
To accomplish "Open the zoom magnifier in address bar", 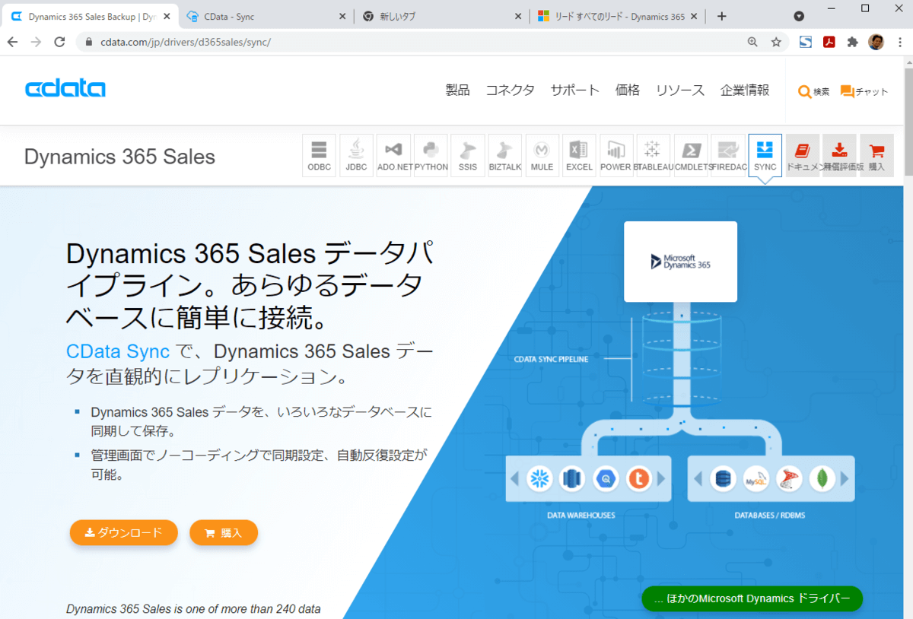I will [x=752, y=42].
